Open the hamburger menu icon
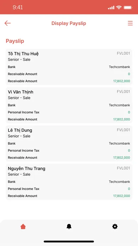This screenshot has width=138, height=246. pyautogui.click(x=130, y=23)
